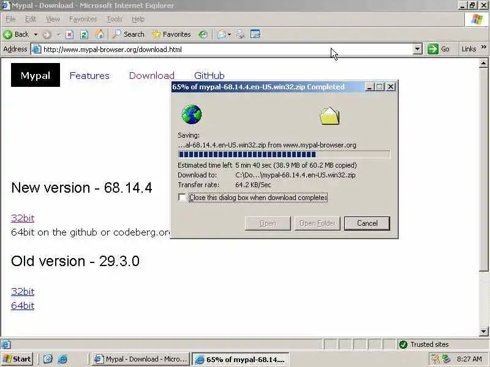Click the folder icon in download dialog

pyautogui.click(x=330, y=116)
